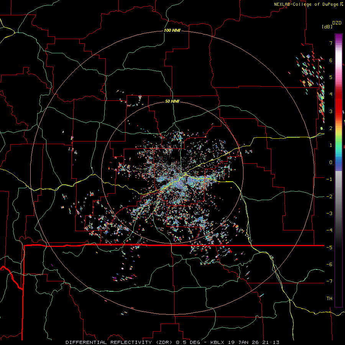Click the -5 value on color scale
Viewport: 345px width, 345px height.
click(329, 248)
